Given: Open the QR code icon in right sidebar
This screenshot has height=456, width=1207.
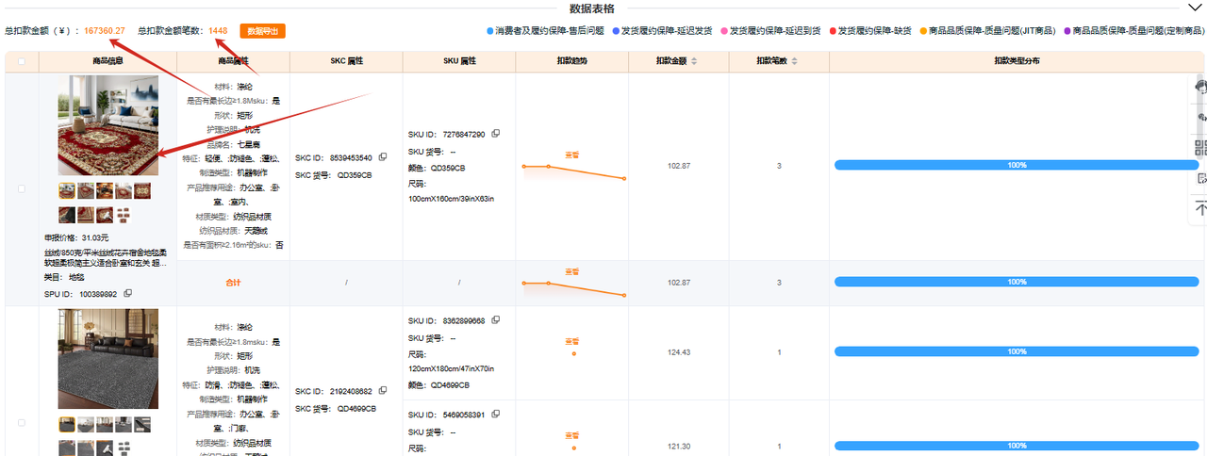Looking at the screenshot, I should 1200,147.
